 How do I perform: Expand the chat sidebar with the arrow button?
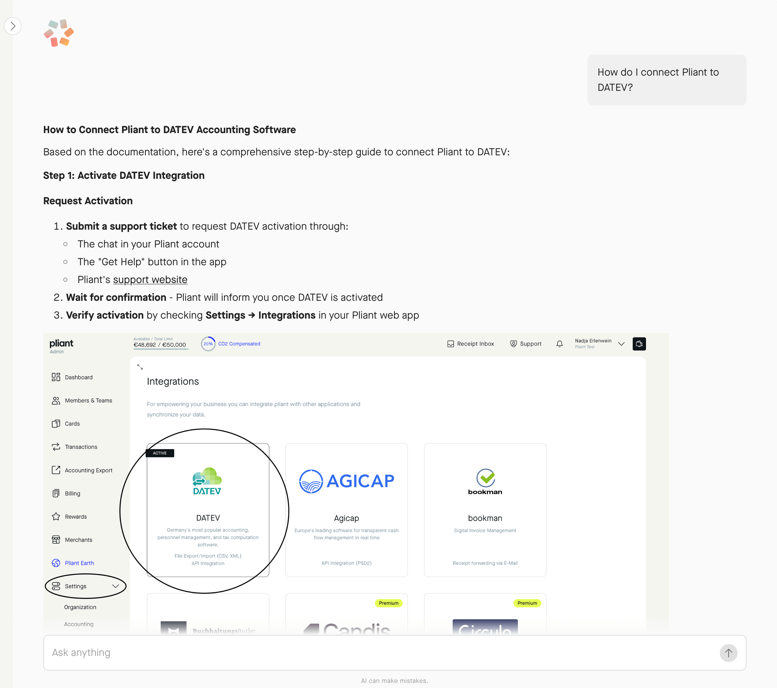(x=13, y=26)
